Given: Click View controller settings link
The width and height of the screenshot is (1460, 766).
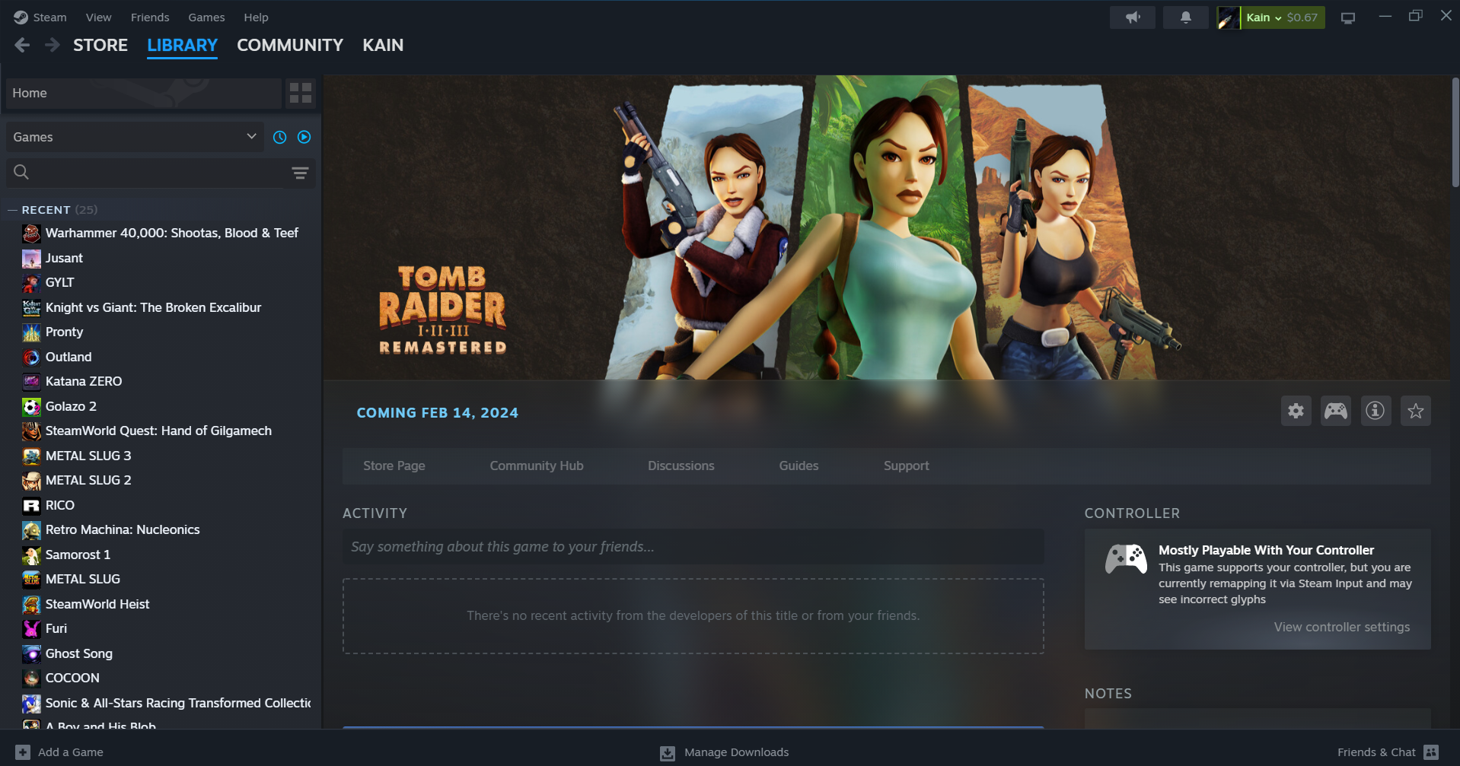Looking at the screenshot, I should [1342, 627].
